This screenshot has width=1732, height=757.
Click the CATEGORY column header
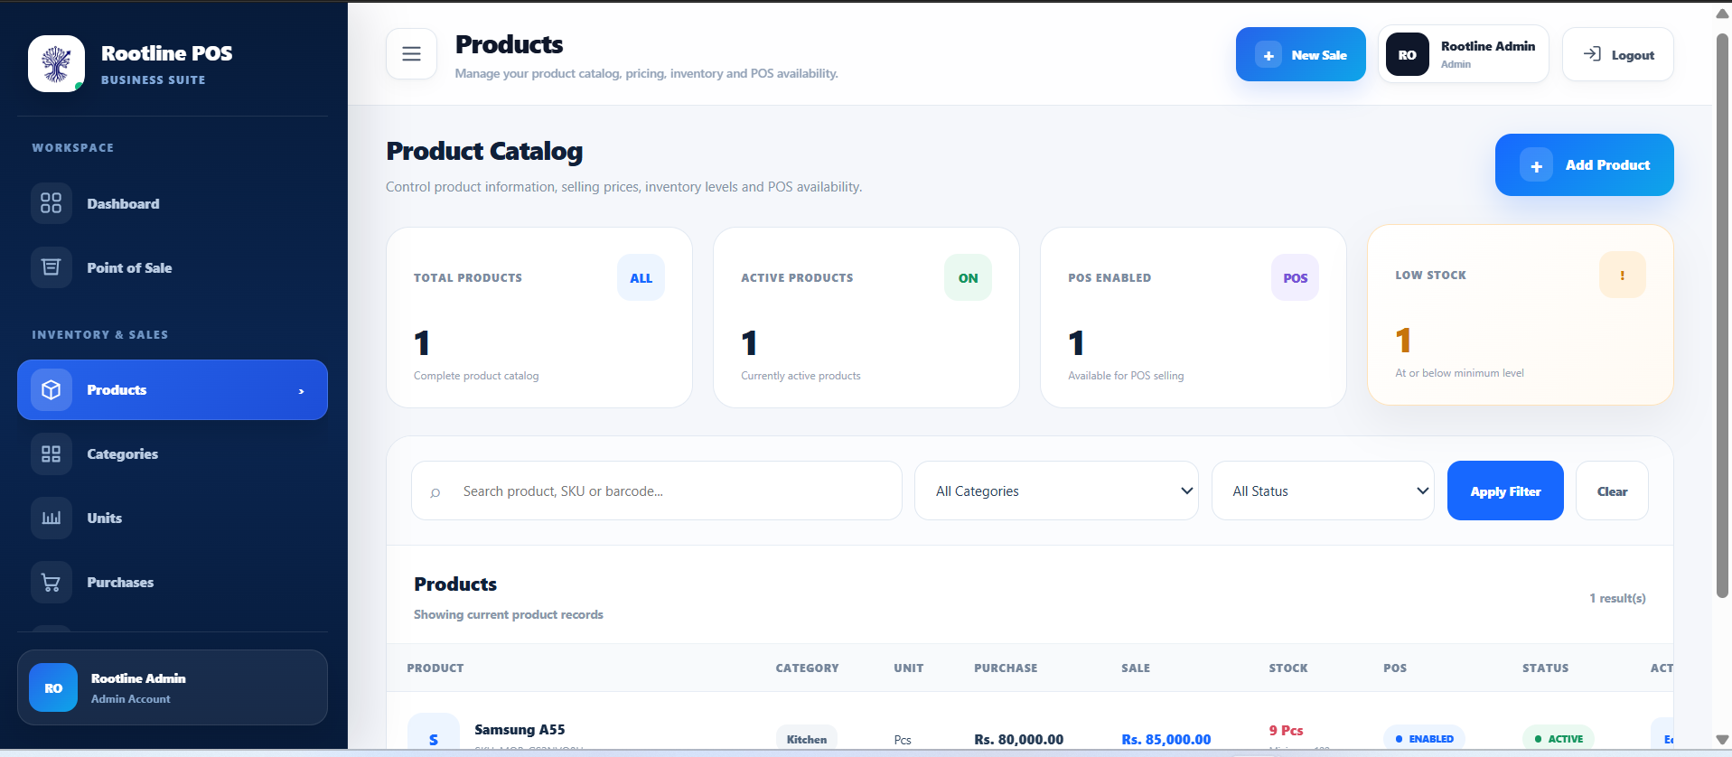807,668
